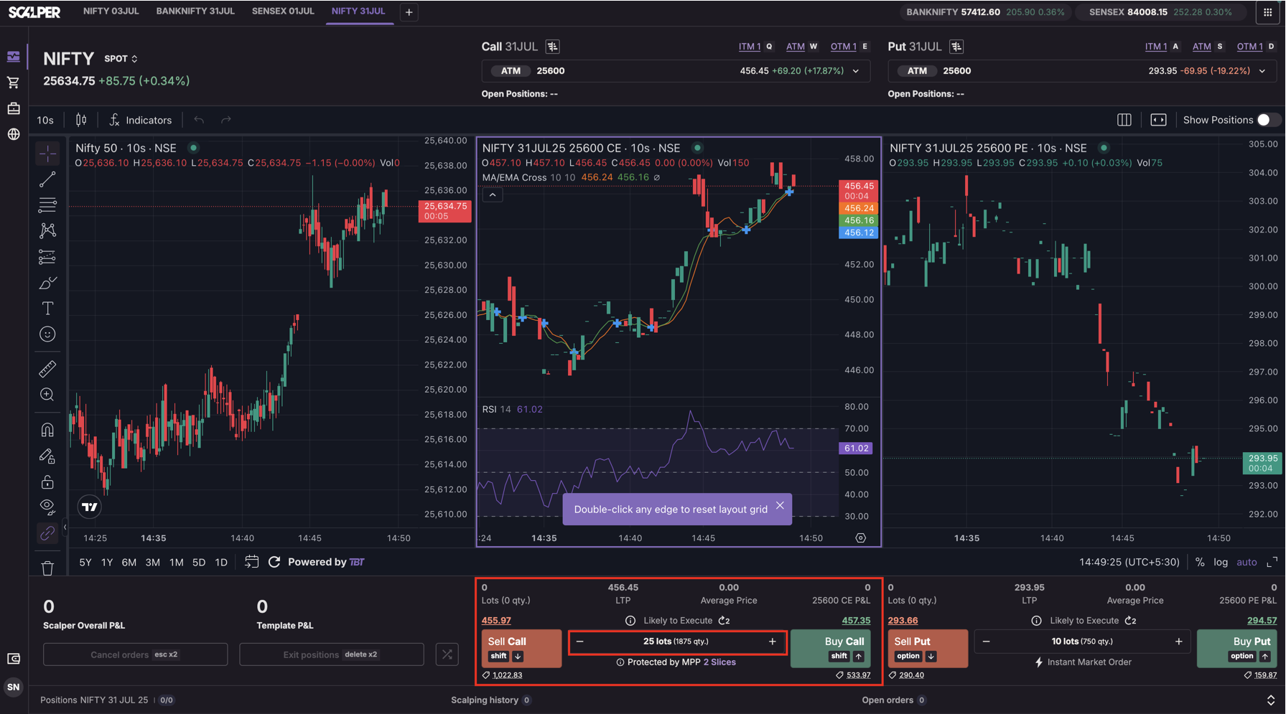The image size is (1286, 714).
Task: Toggle magnet mode for drawings
Action: pos(47,430)
